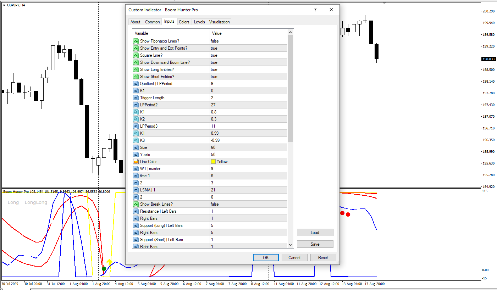497x290 pixels.
Task: Open the GBPJPY,H4 chart title arrow
Action: point(4,5)
